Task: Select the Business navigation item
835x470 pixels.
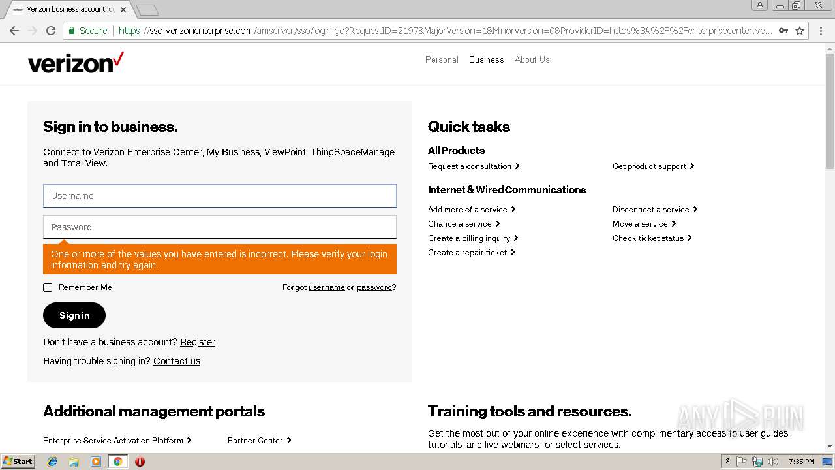Action: pyautogui.click(x=487, y=59)
